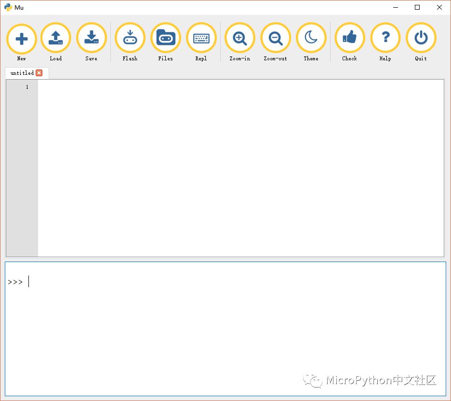Close the Mu window
The width and height of the screenshot is (451, 401).
tap(439, 7)
